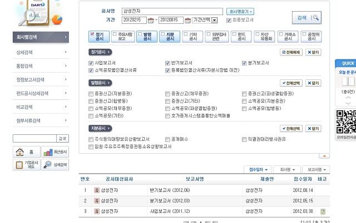
Task: Check the 증권신고(지분증권) checkbox
Action: pos(91,94)
